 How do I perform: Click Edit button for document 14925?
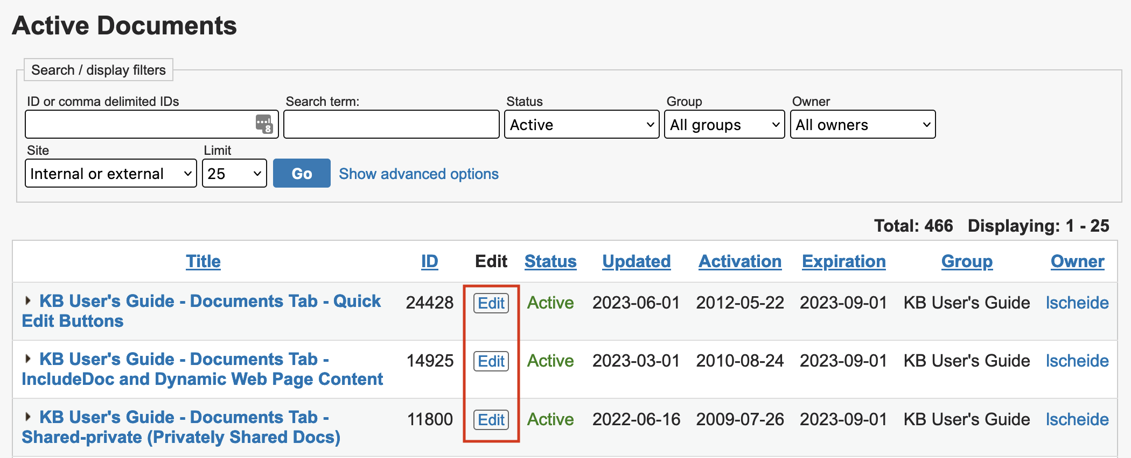[x=491, y=361]
